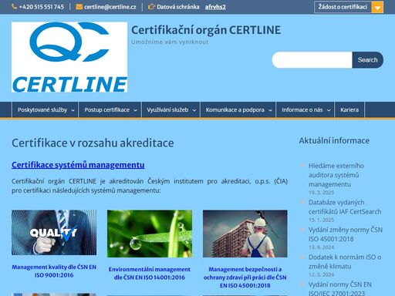Open the construction worker image
395x296 pixels.
click(x=245, y=234)
